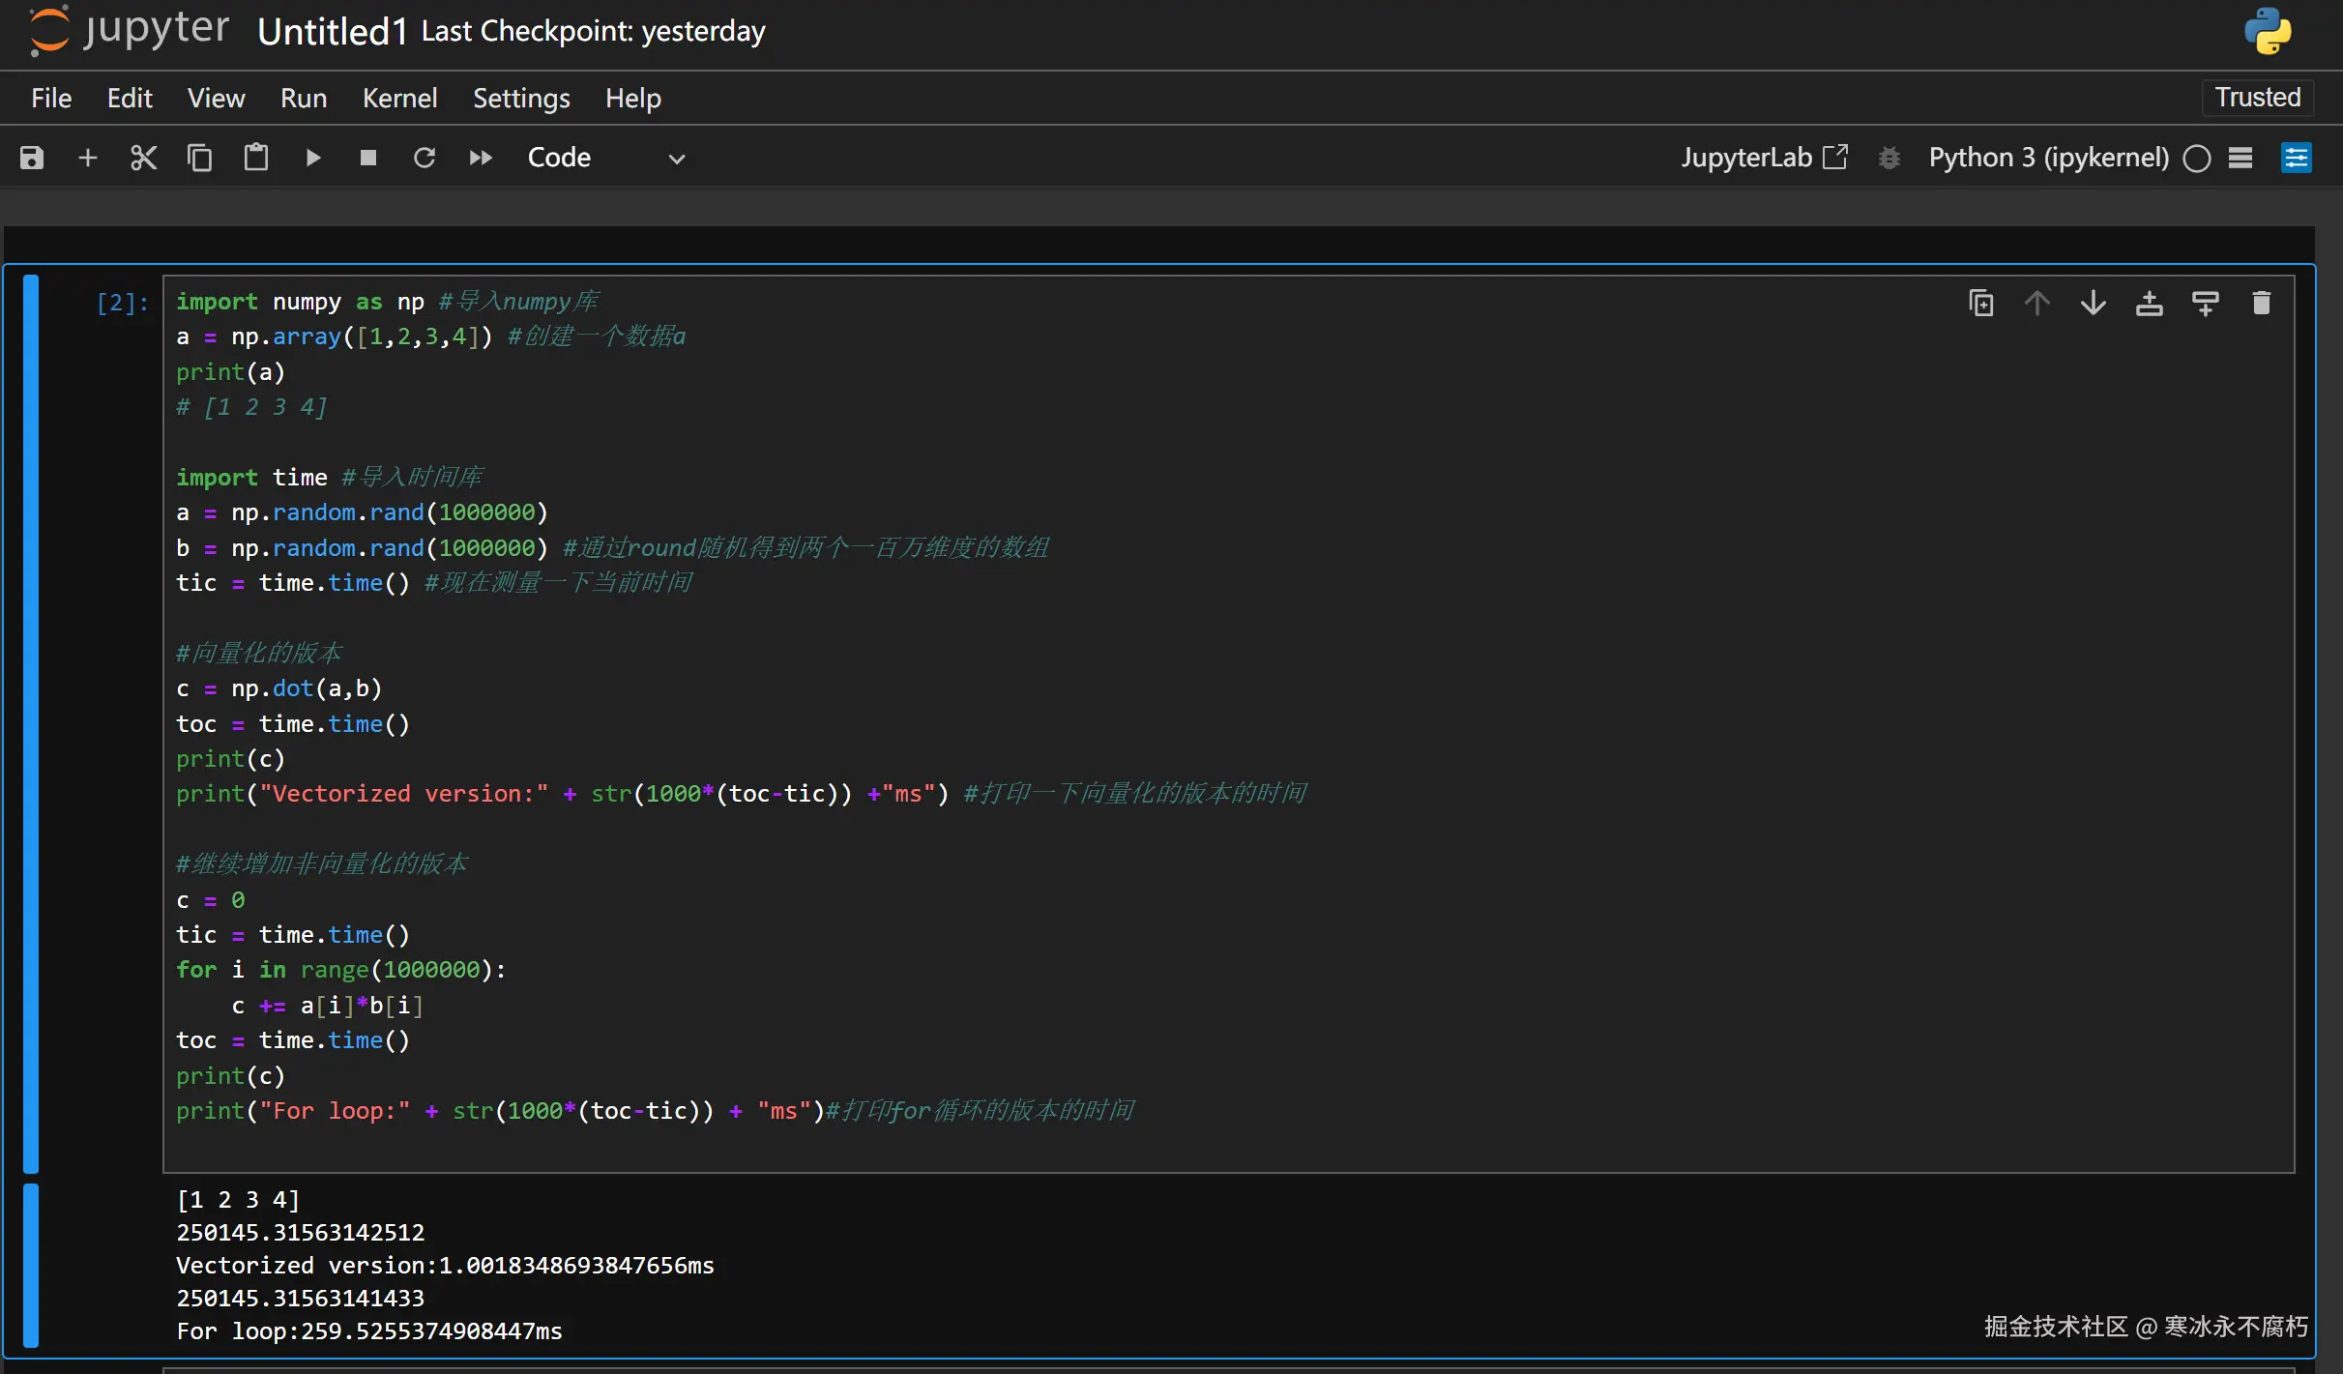Restart the kernel using the refresh icon
The width and height of the screenshot is (2343, 1374).
425,158
